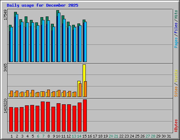Click the cyan Pages bar for day 15
180x140 pixels.
tap(85, 42)
